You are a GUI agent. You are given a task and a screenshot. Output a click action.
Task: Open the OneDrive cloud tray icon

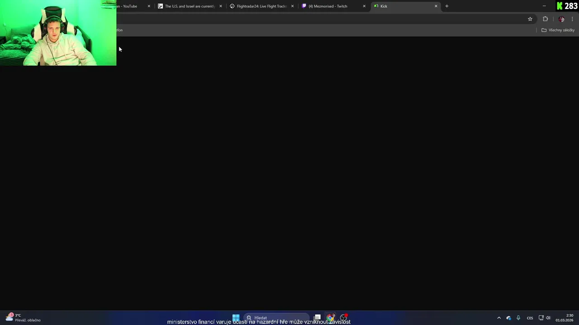508,318
